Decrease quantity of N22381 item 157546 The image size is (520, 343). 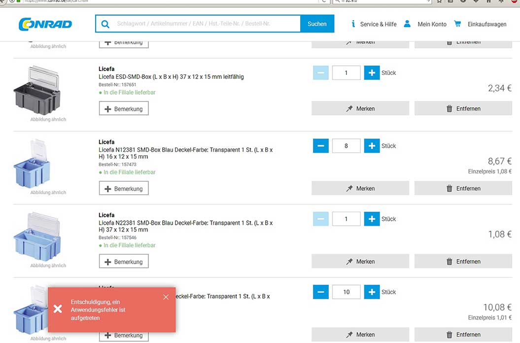pyautogui.click(x=321, y=219)
